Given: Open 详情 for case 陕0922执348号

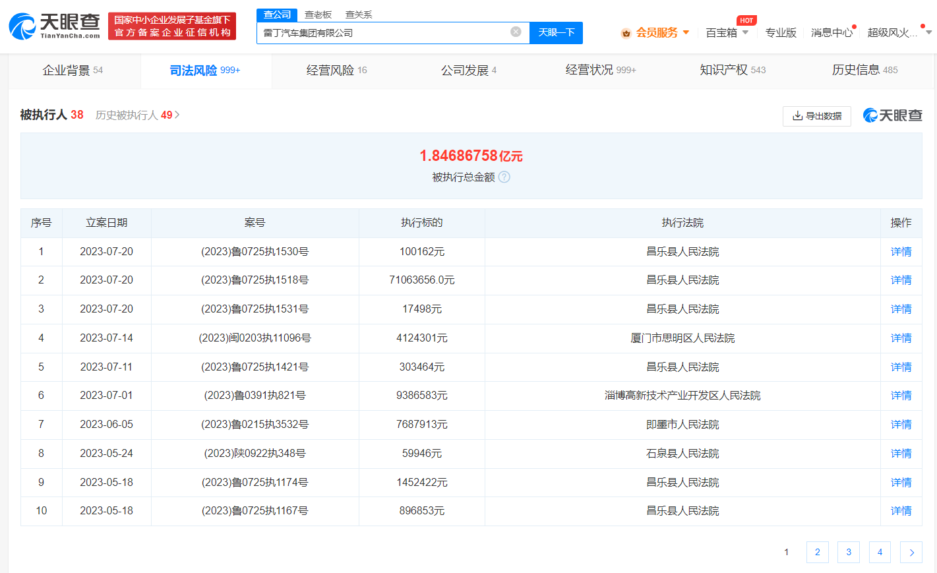Looking at the screenshot, I should (x=901, y=454).
